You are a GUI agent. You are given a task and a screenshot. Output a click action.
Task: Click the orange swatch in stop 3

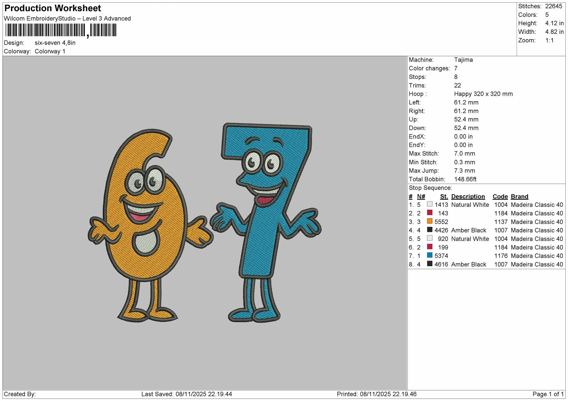click(x=430, y=221)
